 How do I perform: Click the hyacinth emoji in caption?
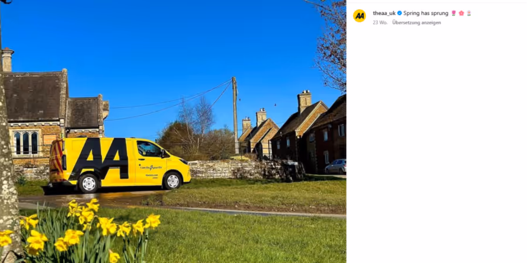(x=469, y=13)
